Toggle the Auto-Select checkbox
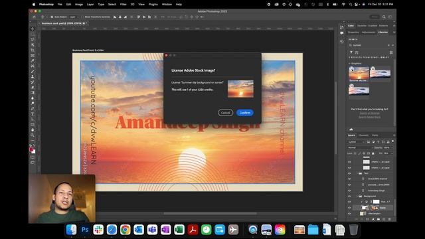This screenshot has height=239, width=425. click(x=52, y=17)
